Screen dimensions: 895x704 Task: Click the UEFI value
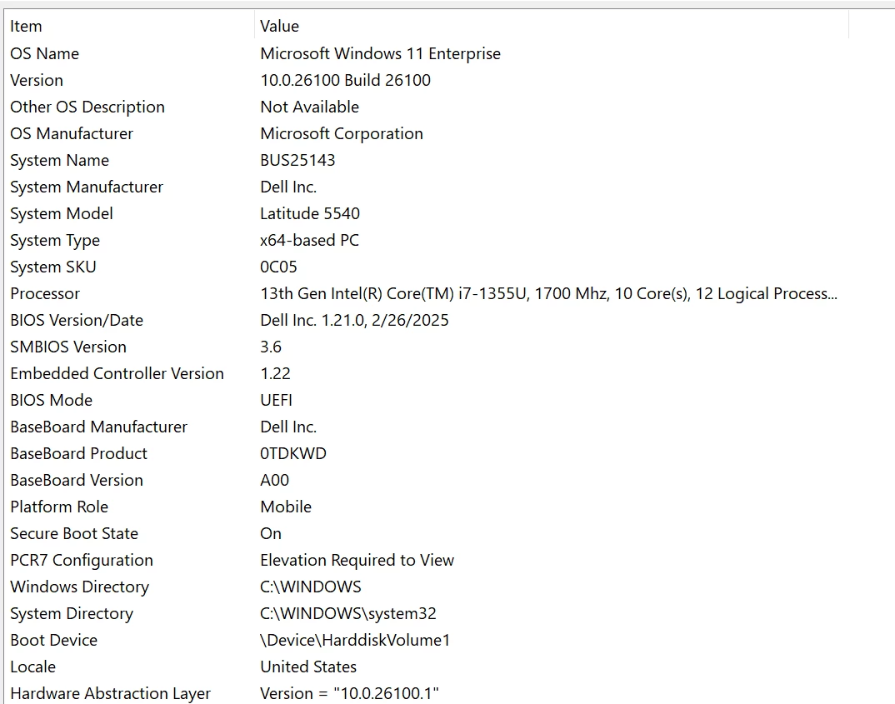click(277, 400)
